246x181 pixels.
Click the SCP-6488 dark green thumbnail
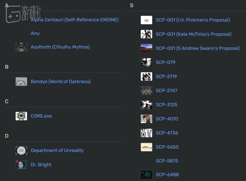[146, 174]
